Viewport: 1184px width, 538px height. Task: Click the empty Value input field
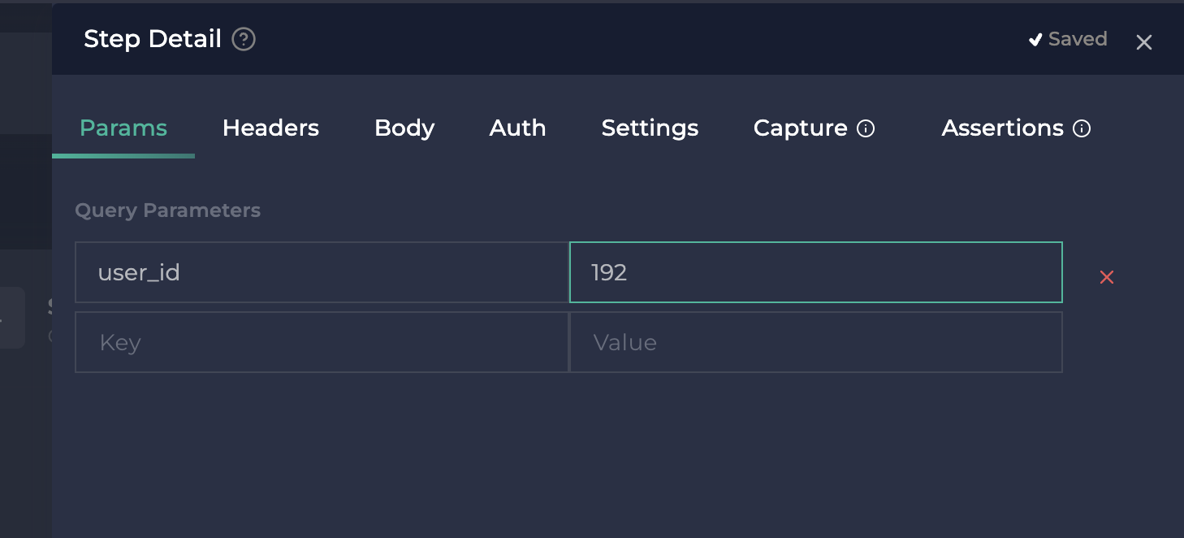(815, 342)
